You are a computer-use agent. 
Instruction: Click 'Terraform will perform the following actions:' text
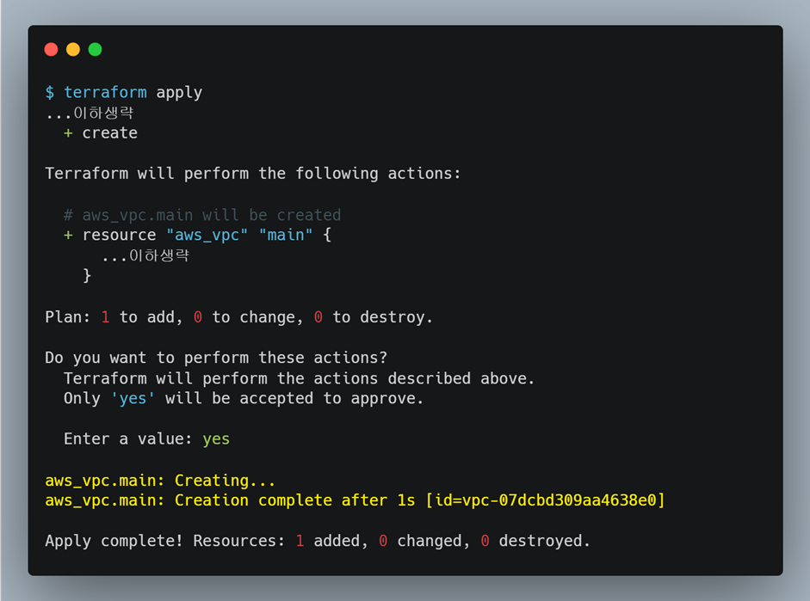[252, 174]
